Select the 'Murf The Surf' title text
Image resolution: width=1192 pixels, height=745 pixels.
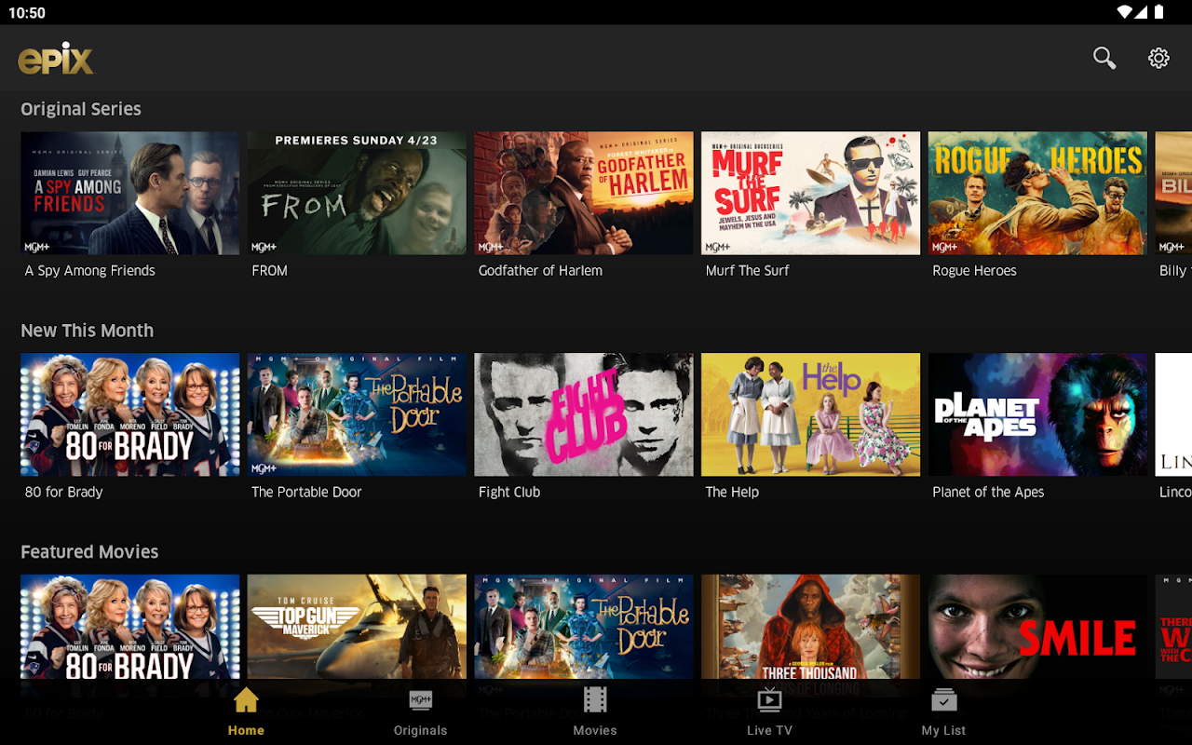[747, 271]
